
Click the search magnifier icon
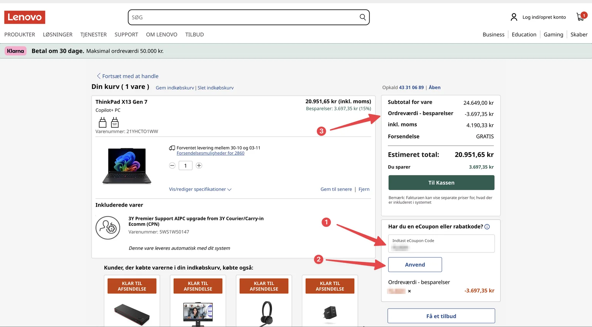coord(363,17)
